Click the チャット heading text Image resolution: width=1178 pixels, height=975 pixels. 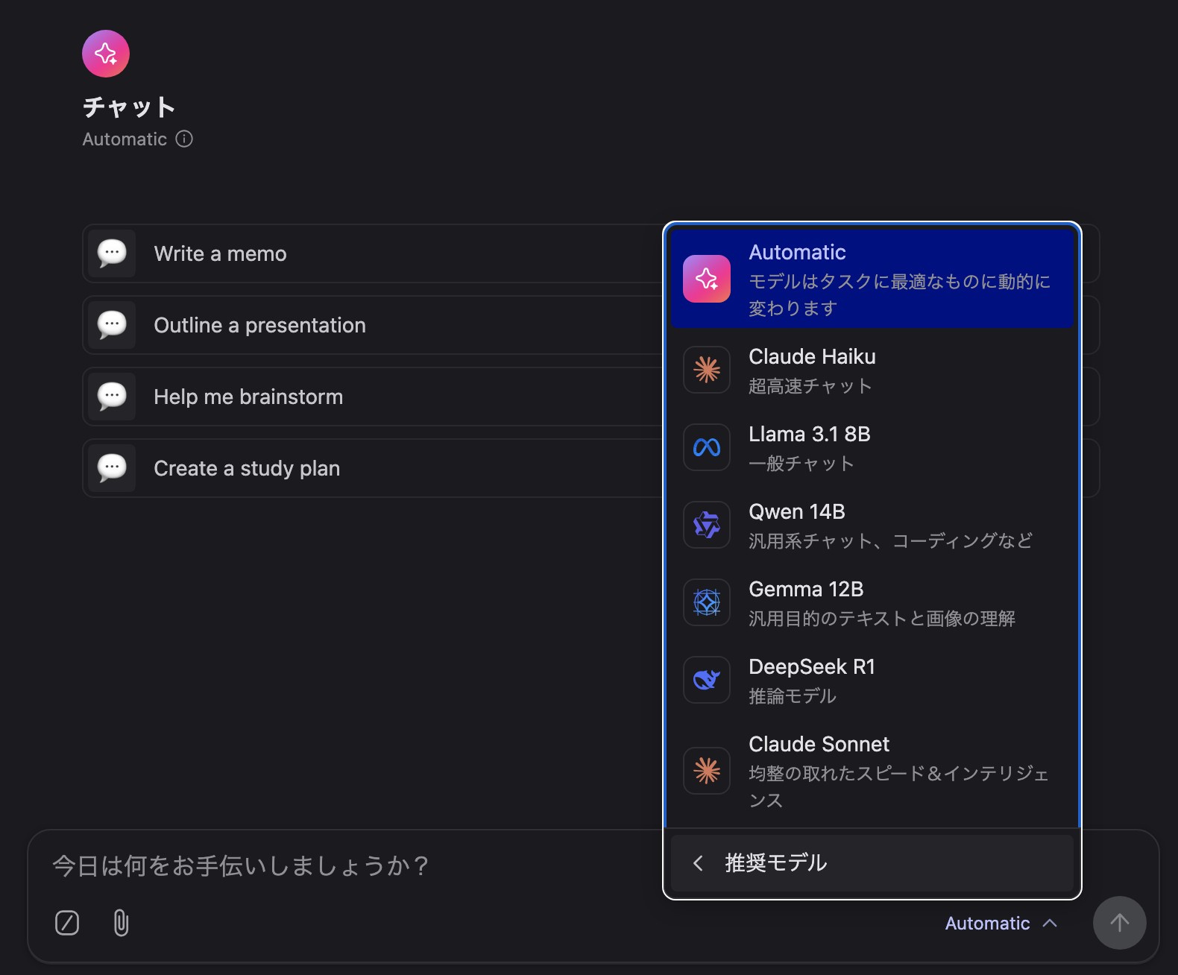(129, 107)
